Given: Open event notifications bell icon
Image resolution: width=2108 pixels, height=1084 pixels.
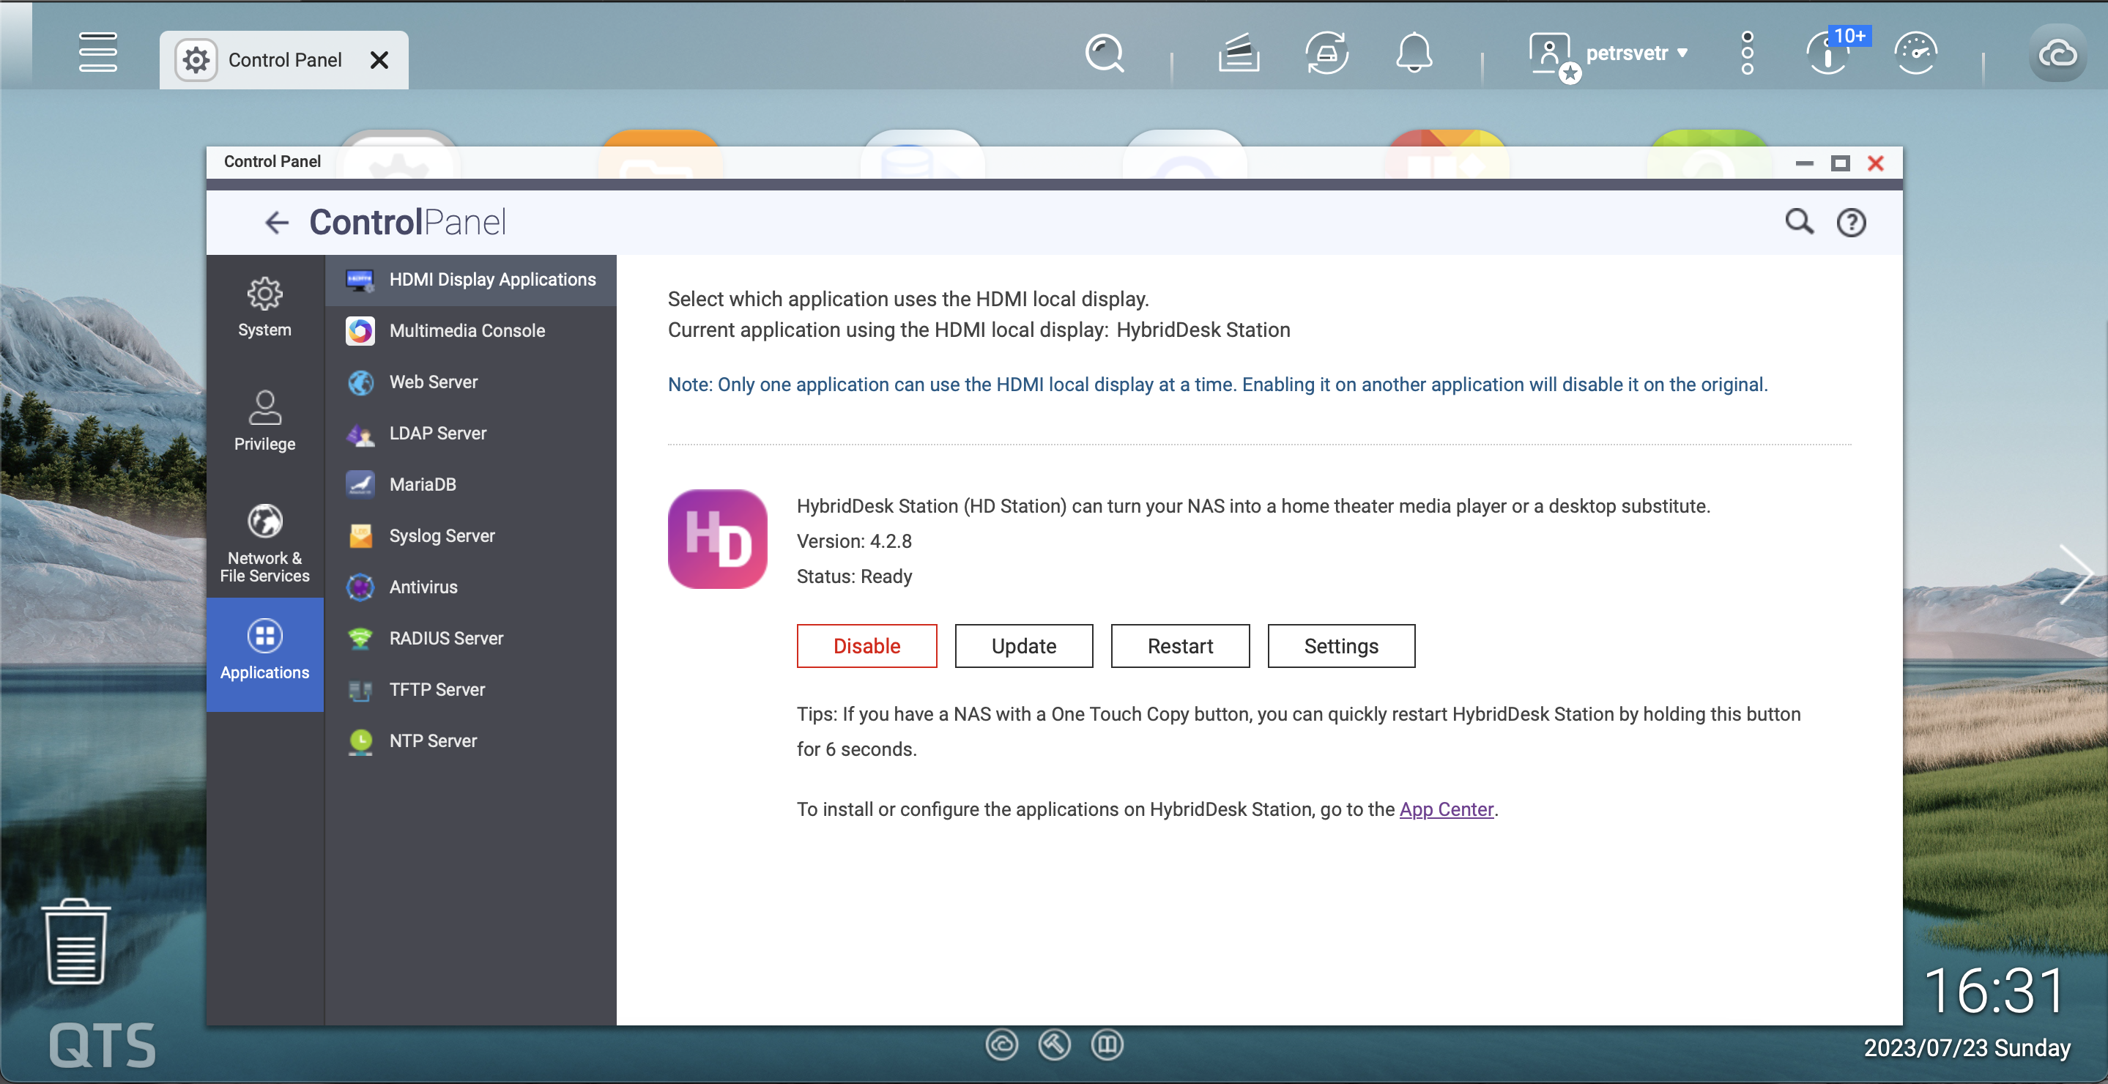Looking at the screenshot, I should point(1413,54).
